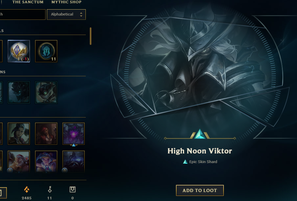Select the dark tree champion shard
The width and height of the screenshot is (297, 201).
(x=19, y=92)
